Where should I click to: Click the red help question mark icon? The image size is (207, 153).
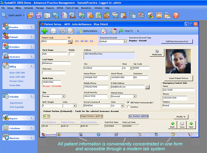[176, 15]
